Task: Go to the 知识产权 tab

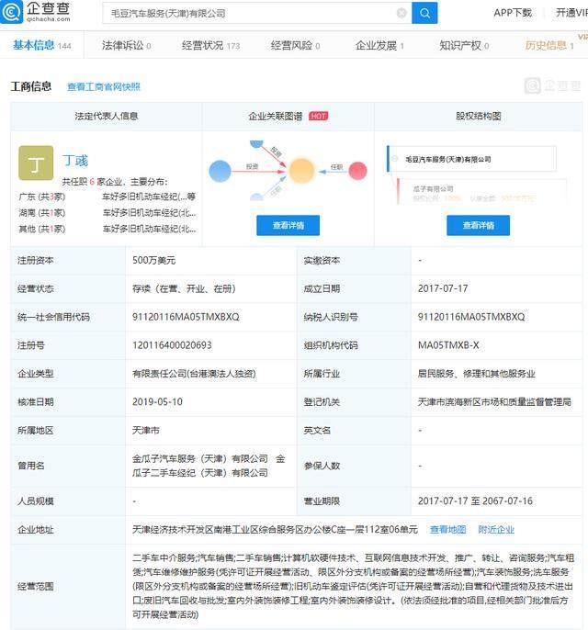Action: point(464,45)
